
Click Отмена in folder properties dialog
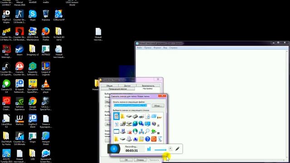pos(140,160)
